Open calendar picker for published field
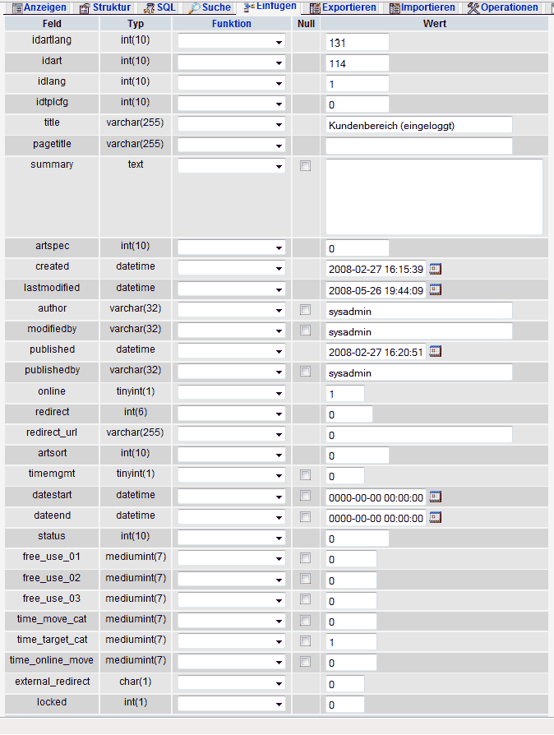The width and height of the screenshot is (554, 735). coord(436,352)
